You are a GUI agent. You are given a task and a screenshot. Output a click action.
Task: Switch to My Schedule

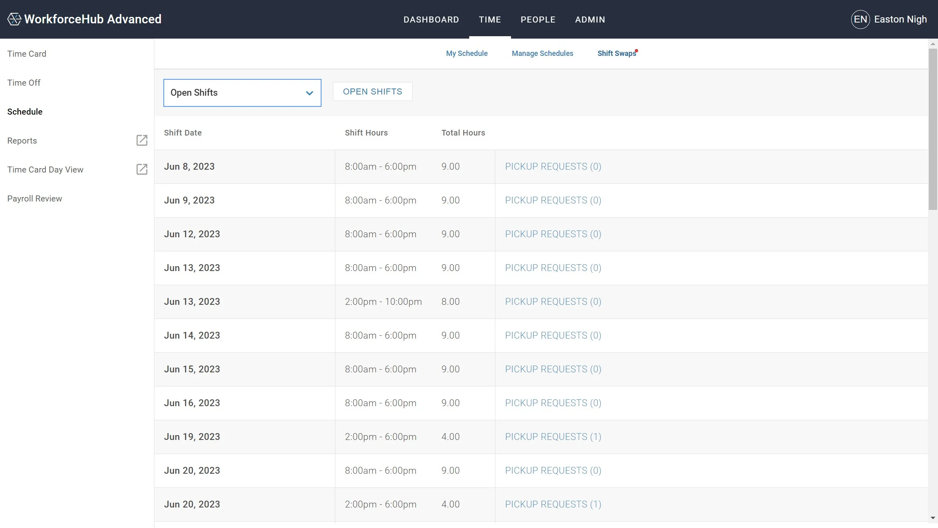[467, 53]
